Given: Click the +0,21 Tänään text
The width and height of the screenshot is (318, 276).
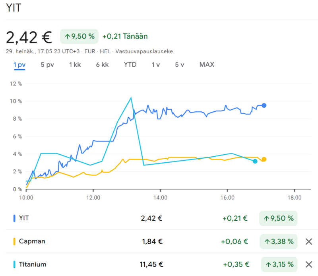Looking at the screenshot, I should click(x=125, y=36).
